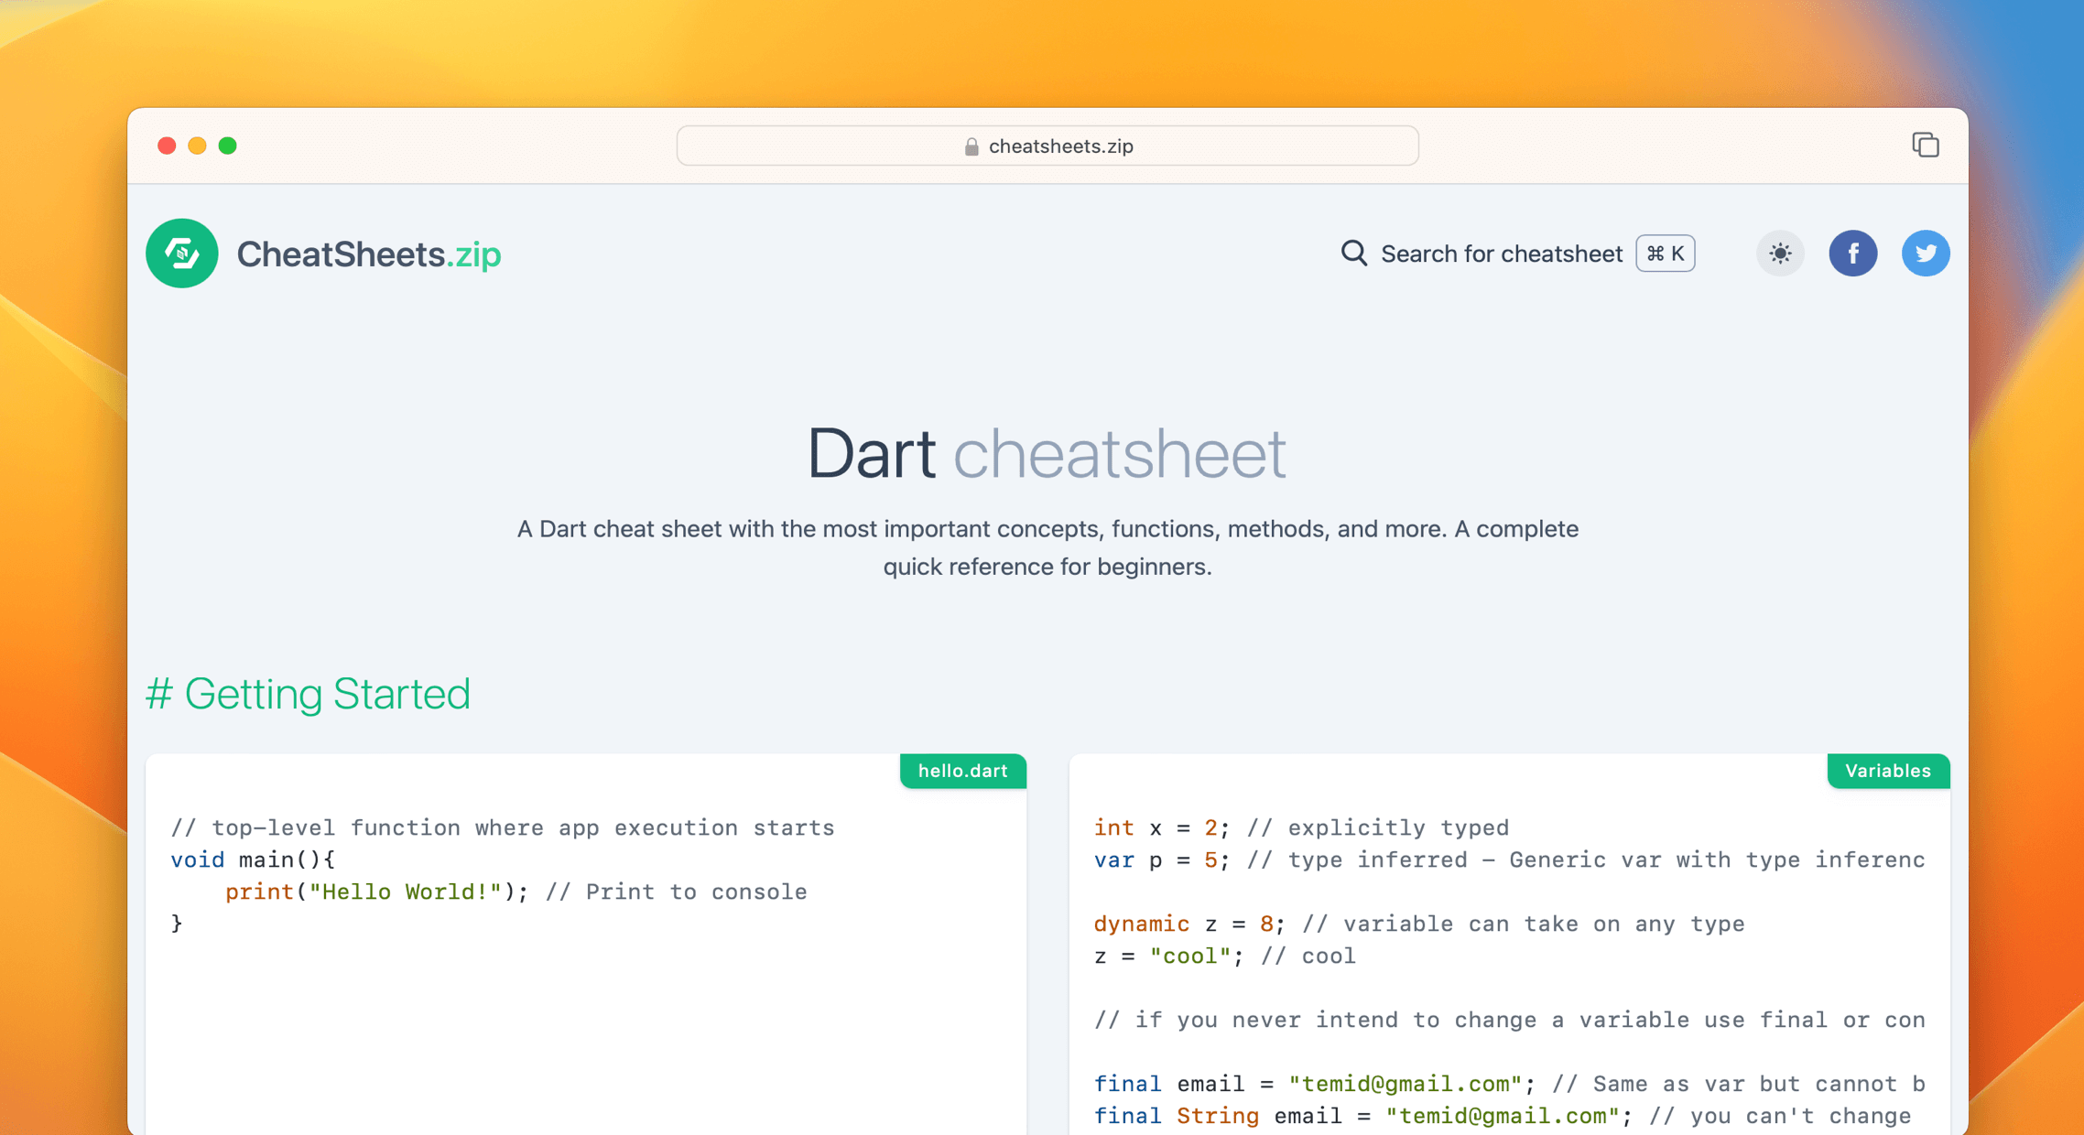
Task: Open Twitter via the Twitter icon
Action: click(1926, 254)
